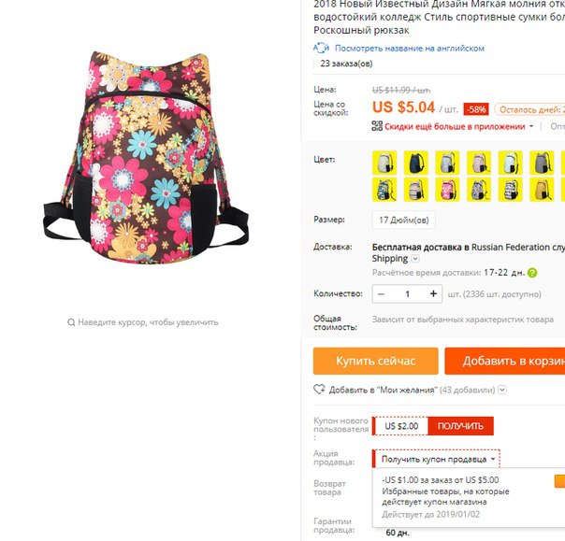Click the plus icon to increase quantity
Viewport: 565px width, 541px height.
point(433,293)
